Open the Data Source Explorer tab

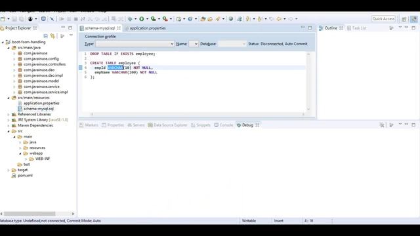[x=167, y=125]
